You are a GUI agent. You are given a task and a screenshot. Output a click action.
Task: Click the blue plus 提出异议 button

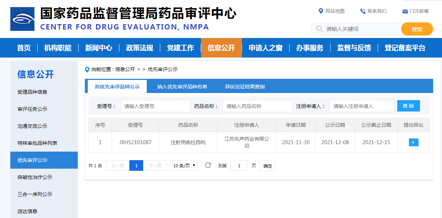(x=414, y=142)
